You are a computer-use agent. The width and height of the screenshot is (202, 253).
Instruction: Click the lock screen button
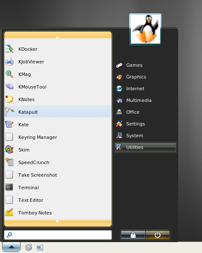click(x=133, y=235)
